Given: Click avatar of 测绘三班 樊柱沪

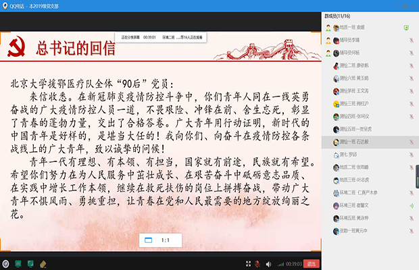Looking at the screenshot, I should 335,104.
